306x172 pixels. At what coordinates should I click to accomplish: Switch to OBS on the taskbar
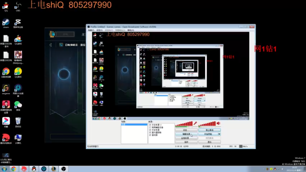coord(63,169)
